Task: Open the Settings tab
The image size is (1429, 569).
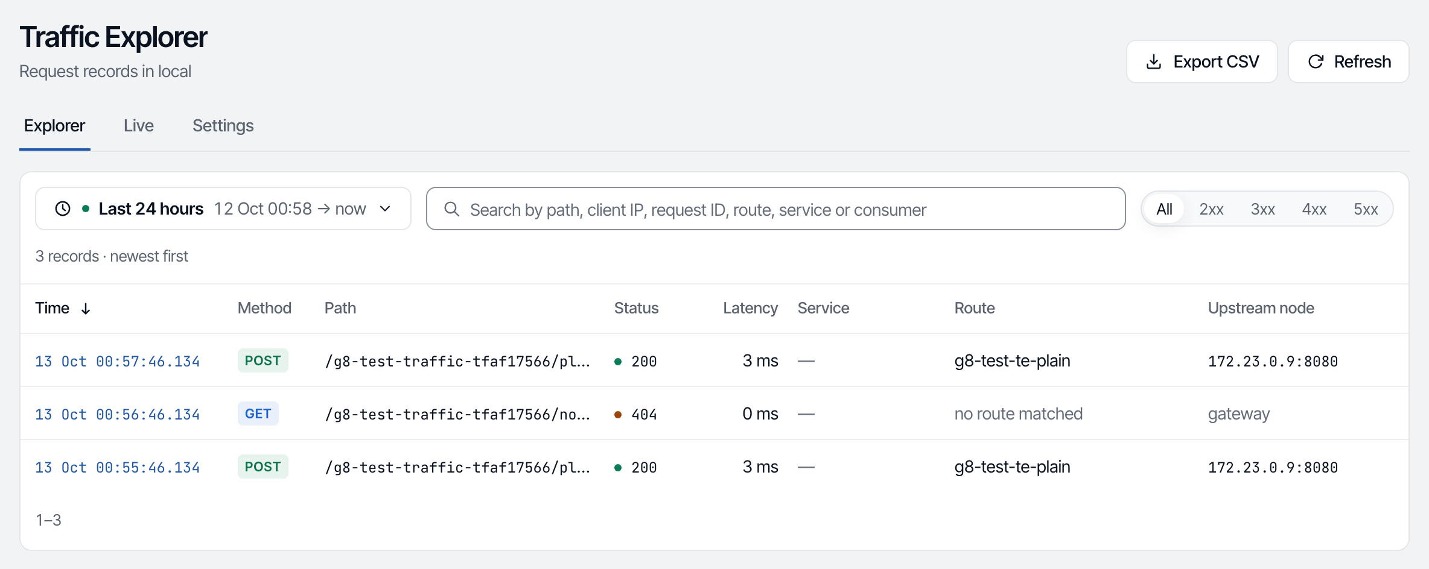Action: point(223,125)
